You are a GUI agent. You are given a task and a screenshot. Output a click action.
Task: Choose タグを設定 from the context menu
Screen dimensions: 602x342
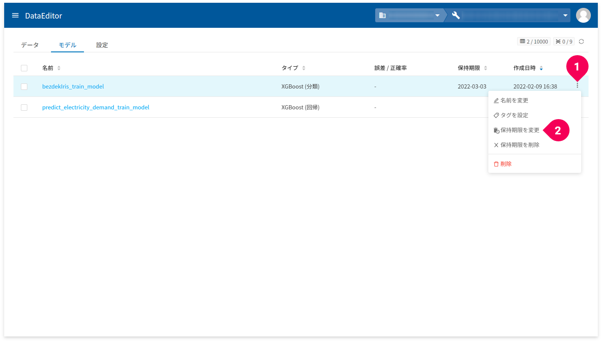coord(534,115)
